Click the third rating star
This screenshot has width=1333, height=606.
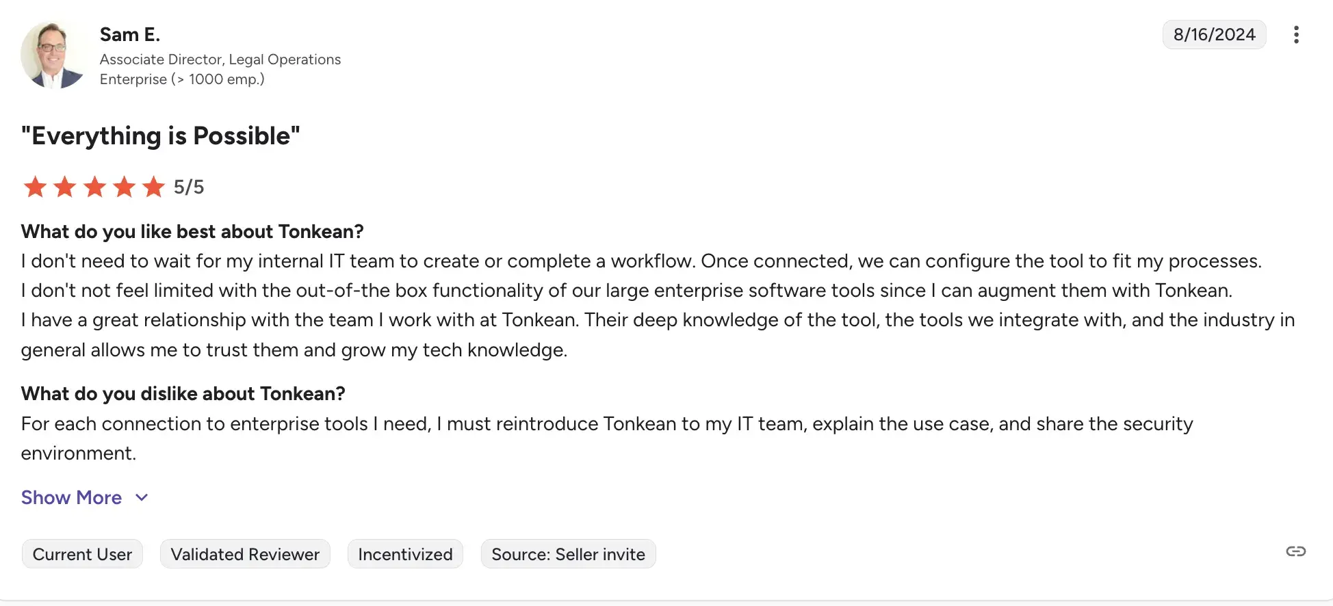coord(94,187)
